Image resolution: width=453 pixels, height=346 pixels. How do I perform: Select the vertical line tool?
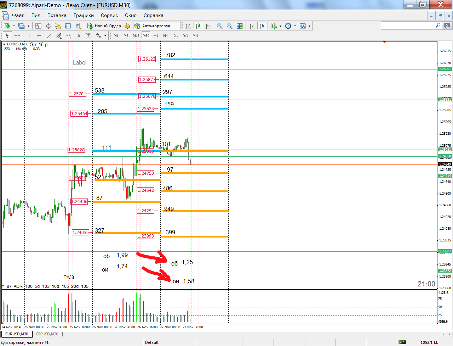pos(29,35)
